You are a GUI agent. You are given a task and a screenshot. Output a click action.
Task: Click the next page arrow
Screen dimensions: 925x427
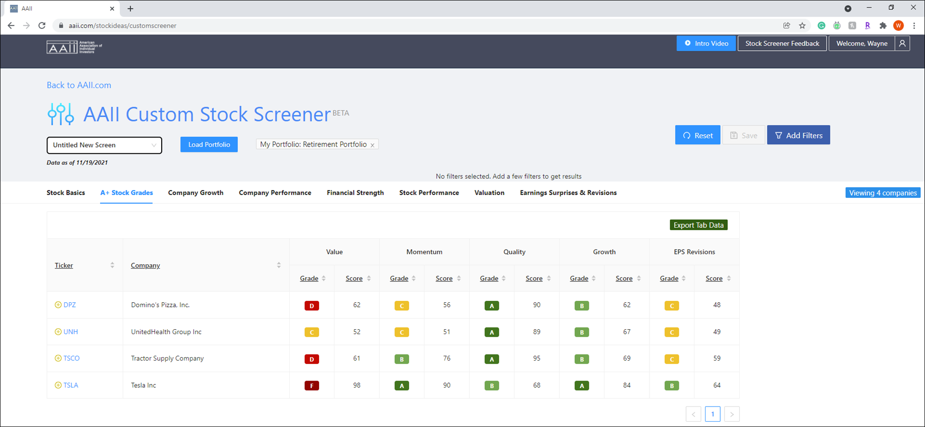tap(732, 414)
